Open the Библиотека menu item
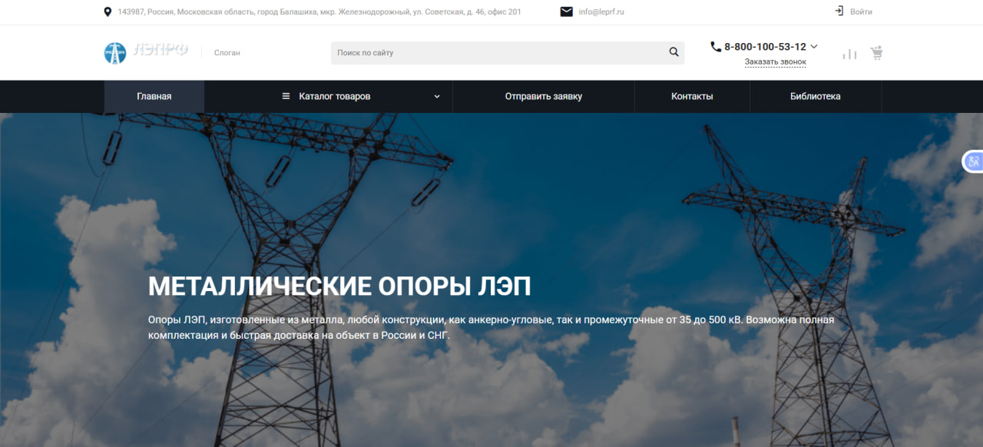The width and height of the screenshot is (983, 447). 815,97
